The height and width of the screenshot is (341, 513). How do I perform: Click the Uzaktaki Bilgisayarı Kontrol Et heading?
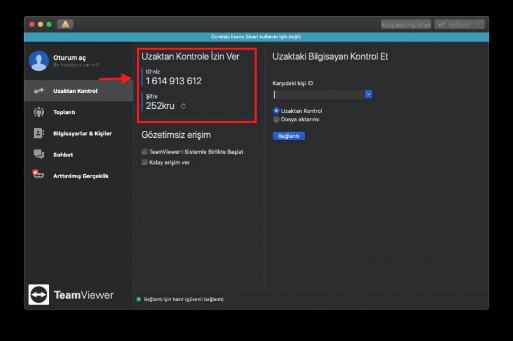[x=330, y=56]
